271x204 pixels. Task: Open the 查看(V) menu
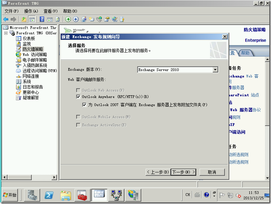51,11
